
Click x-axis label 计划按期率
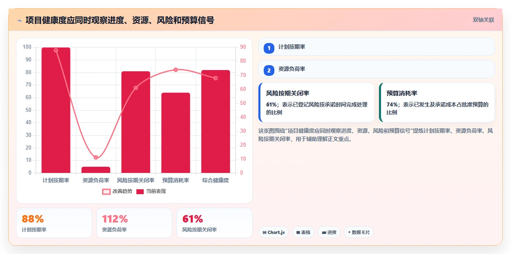pos(56,180)
